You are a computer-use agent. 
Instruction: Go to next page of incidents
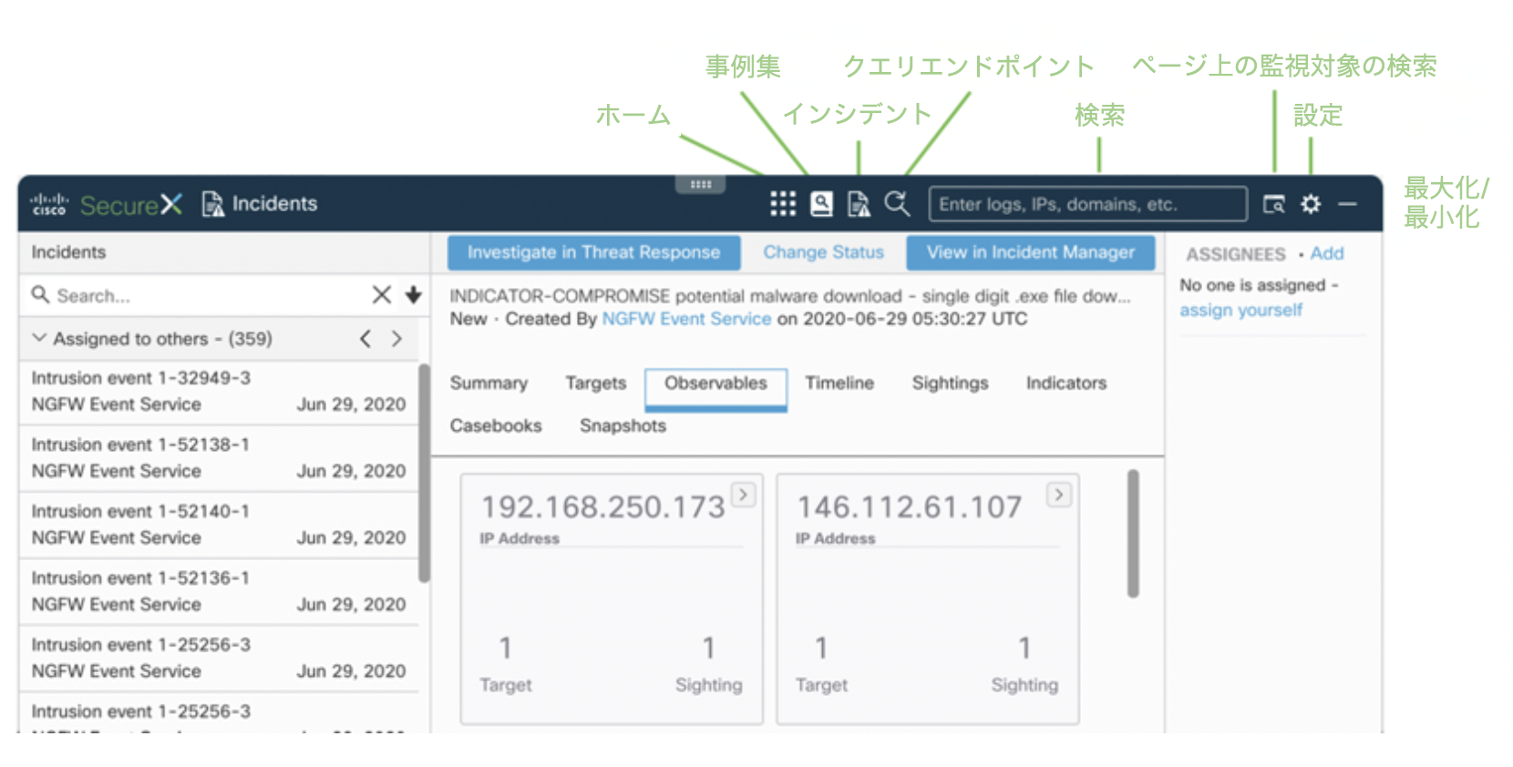396,339
